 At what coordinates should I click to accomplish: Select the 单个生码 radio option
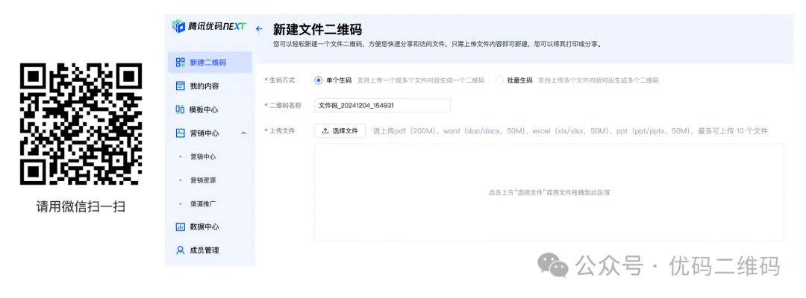coord(318,80)
